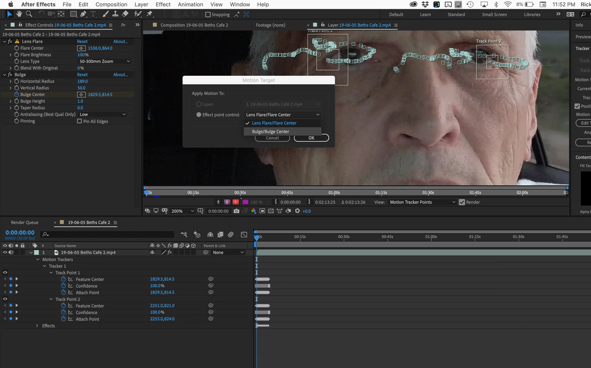This screenshot has width=591, height=368.
Task: Select the Hand tool
Action: [x=19, y=14]
